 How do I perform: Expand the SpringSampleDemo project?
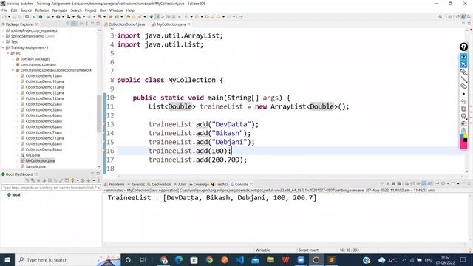click(x=3, y=36)
